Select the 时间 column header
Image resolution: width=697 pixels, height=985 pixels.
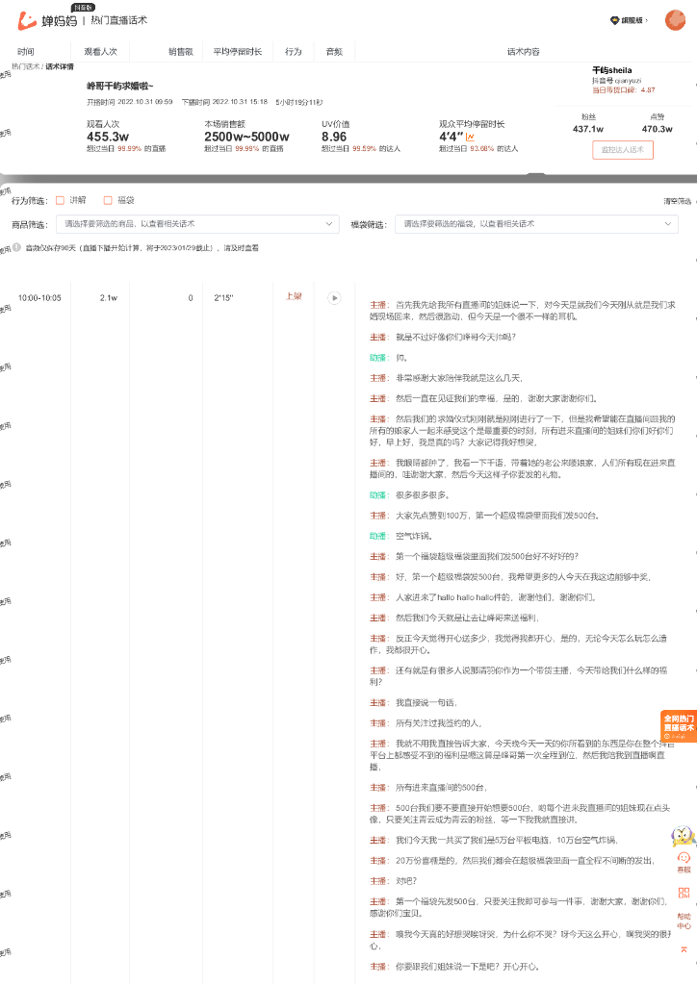coord(26,52)
